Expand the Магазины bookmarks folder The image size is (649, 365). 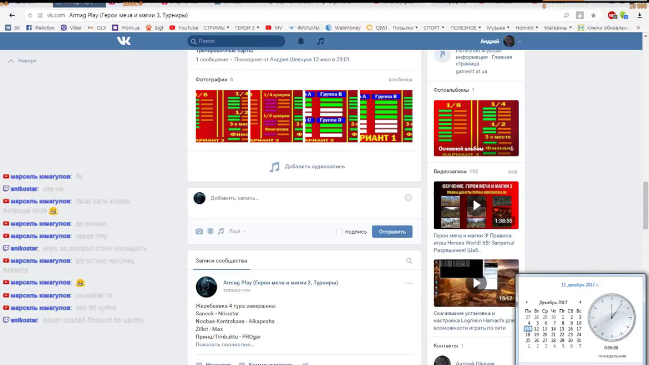(x=558, y=28)
